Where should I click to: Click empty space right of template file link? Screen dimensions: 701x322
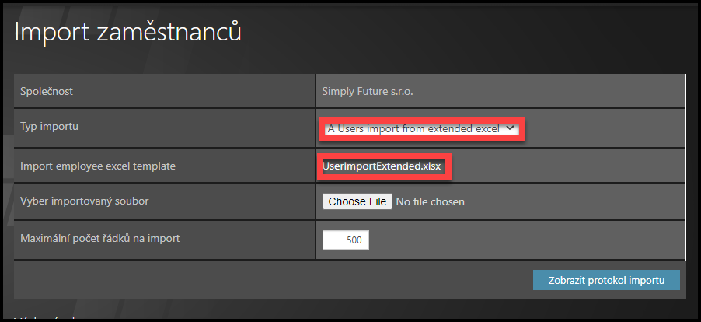click(567, 166)
